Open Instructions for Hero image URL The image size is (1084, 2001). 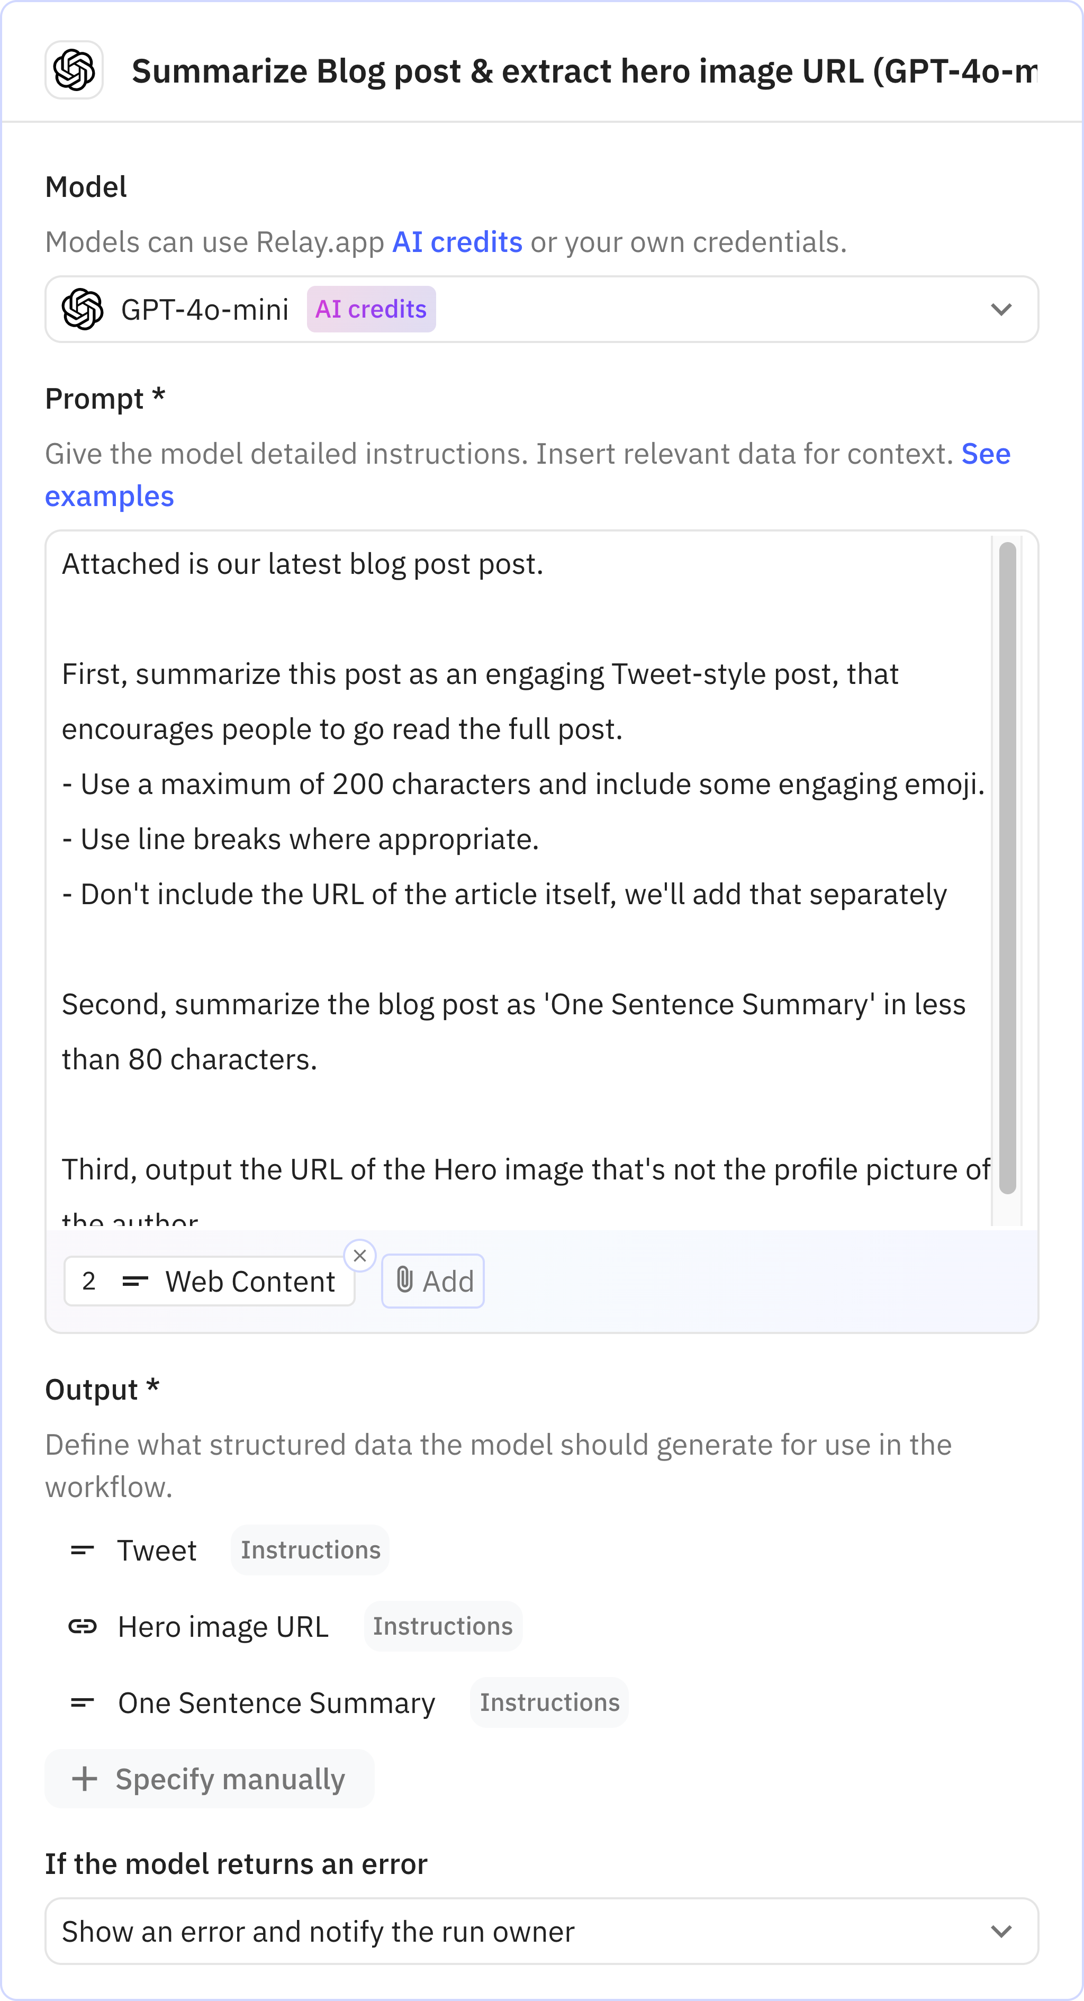pos(442,1626)
